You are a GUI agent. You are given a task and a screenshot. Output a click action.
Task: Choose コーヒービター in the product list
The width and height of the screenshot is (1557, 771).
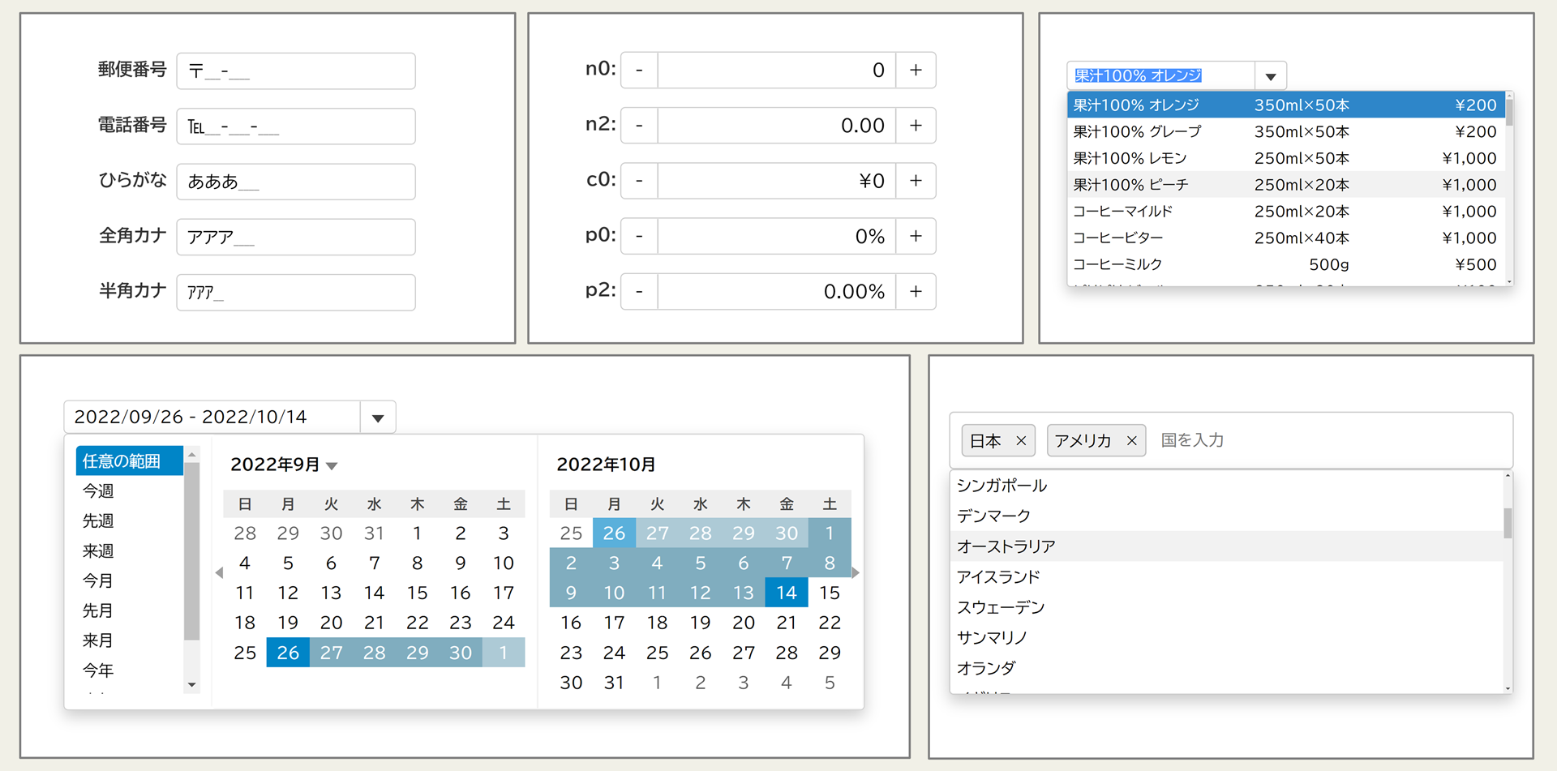point(1286,238)
